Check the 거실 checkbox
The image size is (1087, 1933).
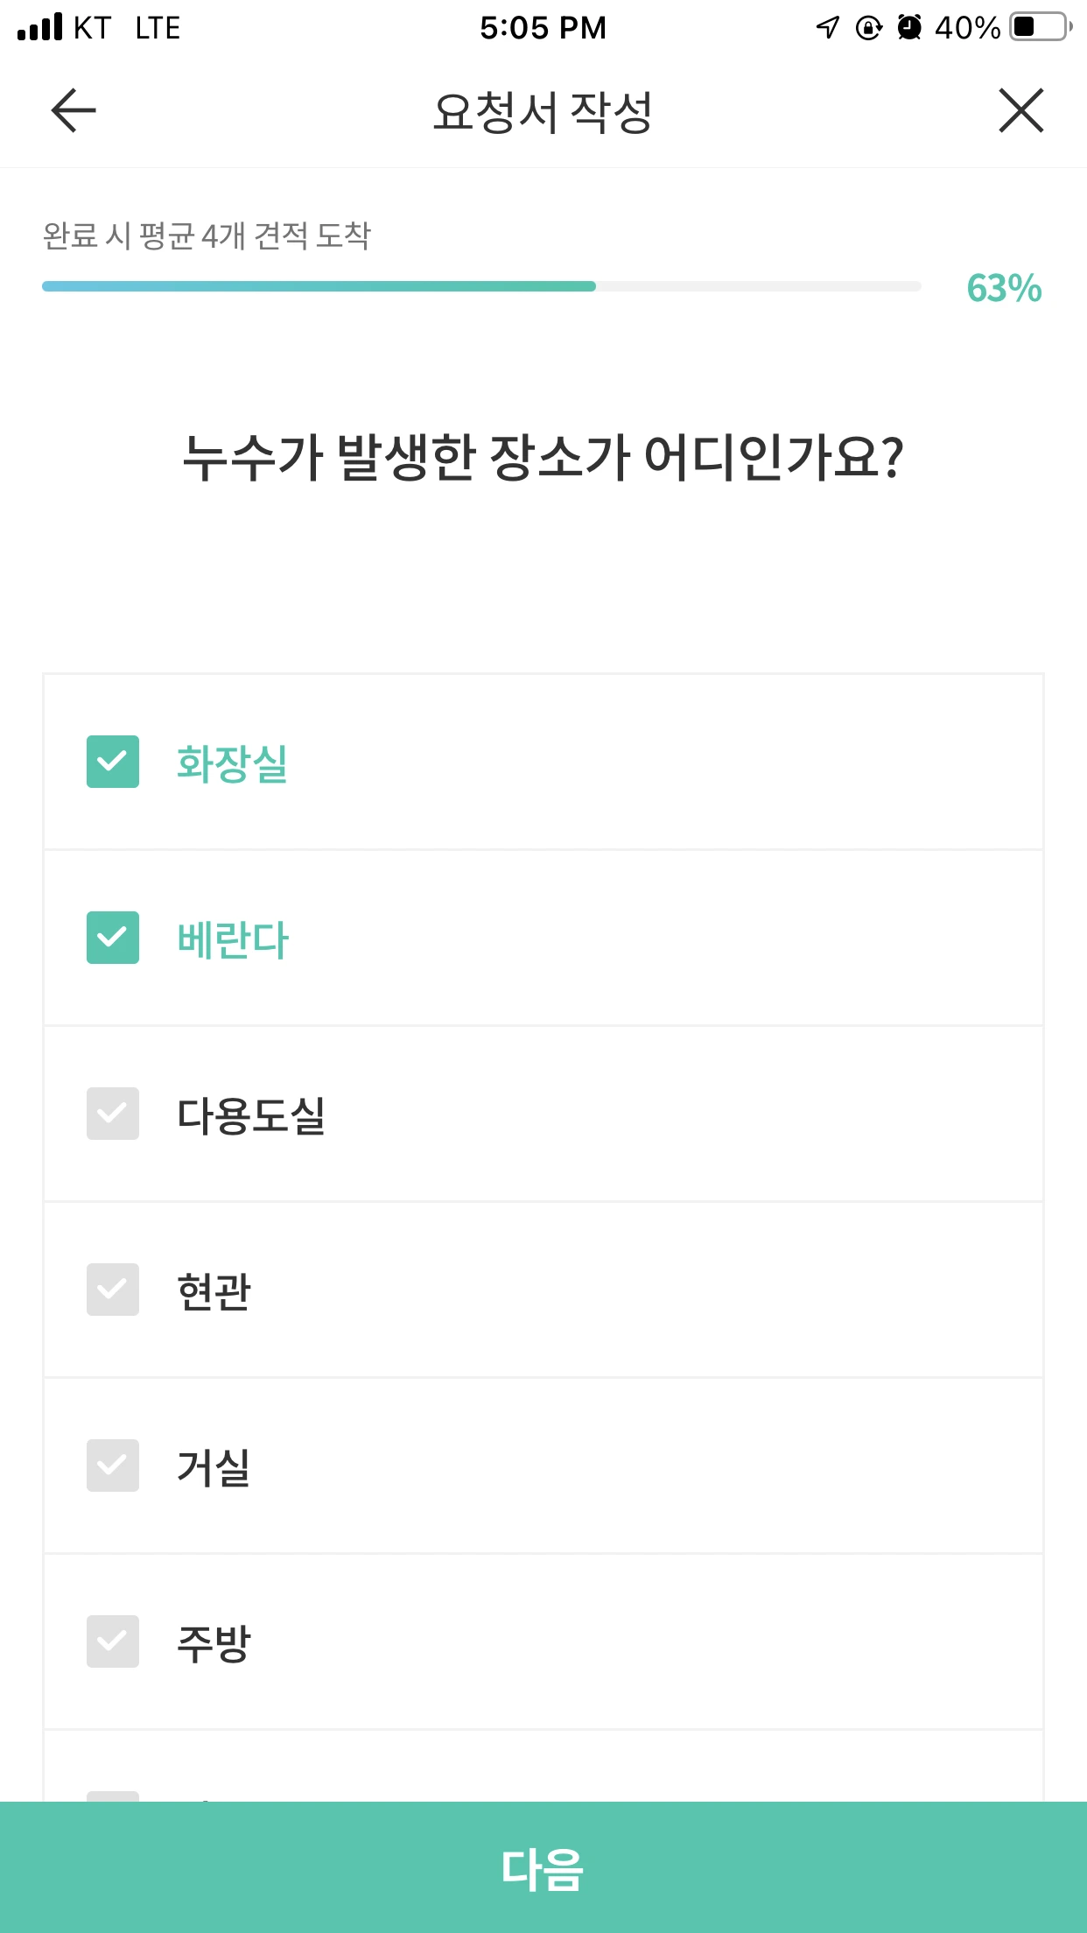click(113, 1466)
